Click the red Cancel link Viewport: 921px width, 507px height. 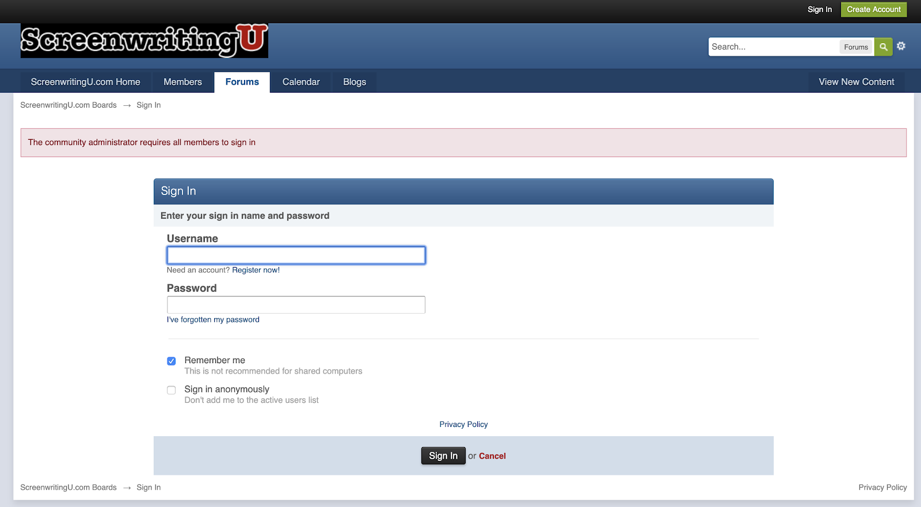492,456
